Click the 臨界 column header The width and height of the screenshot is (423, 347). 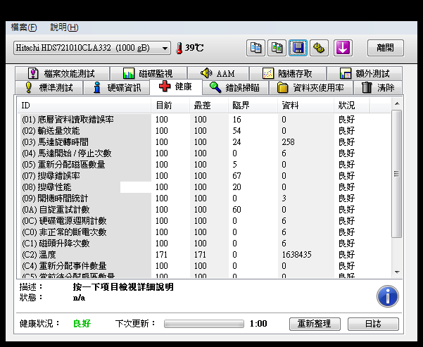[253, 106]
